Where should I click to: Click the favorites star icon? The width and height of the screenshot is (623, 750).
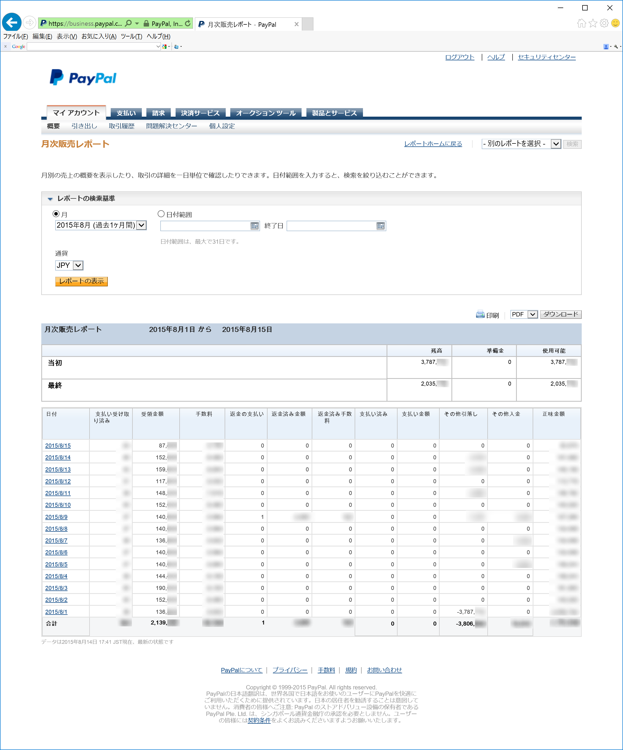[593, 23]
